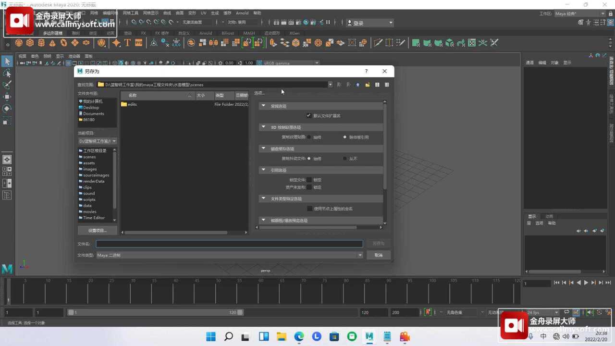Click the SVG tool icon on shelf

pyautogui.click(x=138, y=43)
